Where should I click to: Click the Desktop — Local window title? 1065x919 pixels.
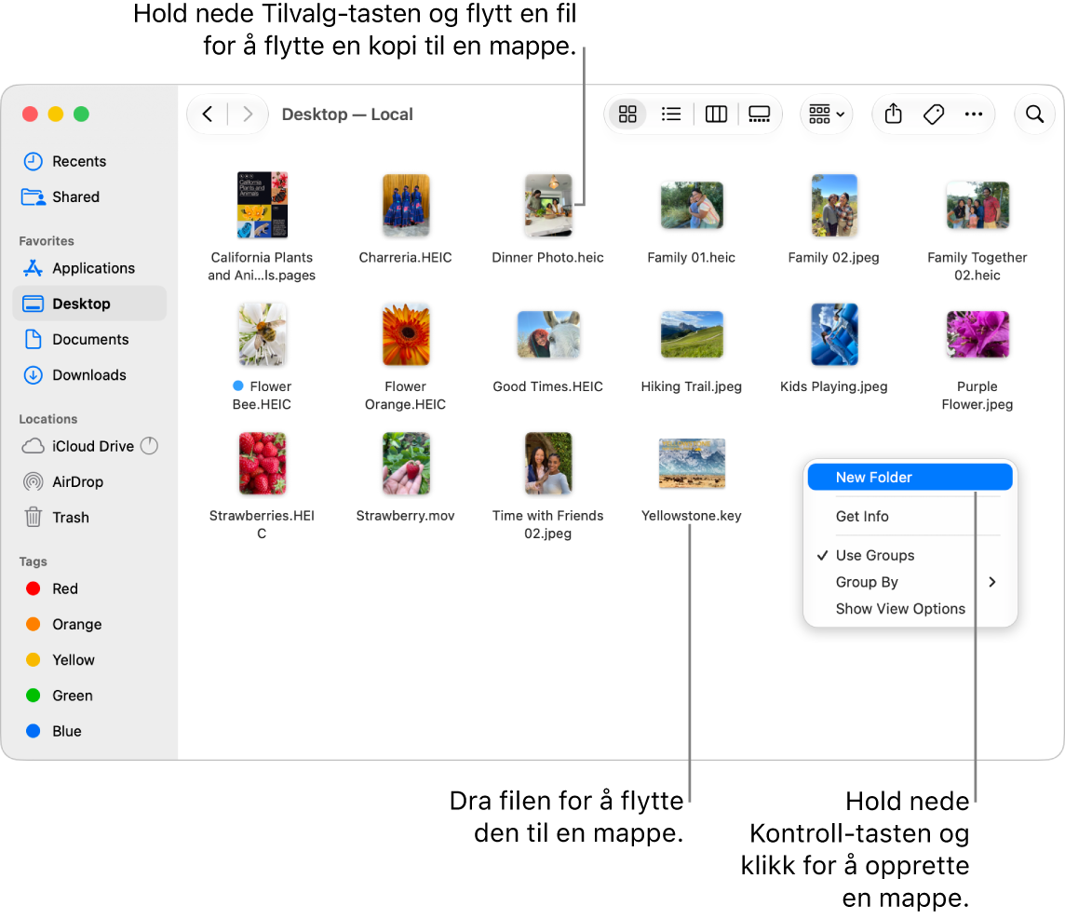(x=347, y=115)
